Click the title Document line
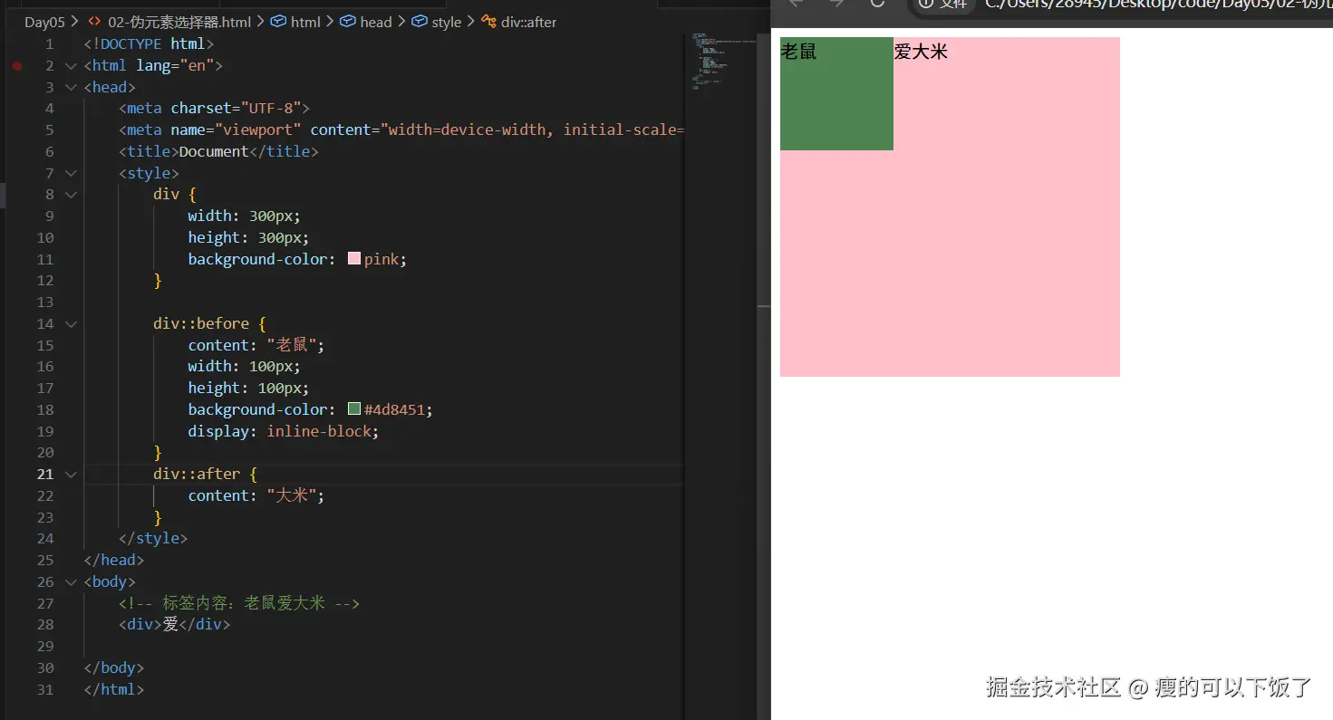The height and width of the screenshot is (720, 1333). [x=218, y=152]
